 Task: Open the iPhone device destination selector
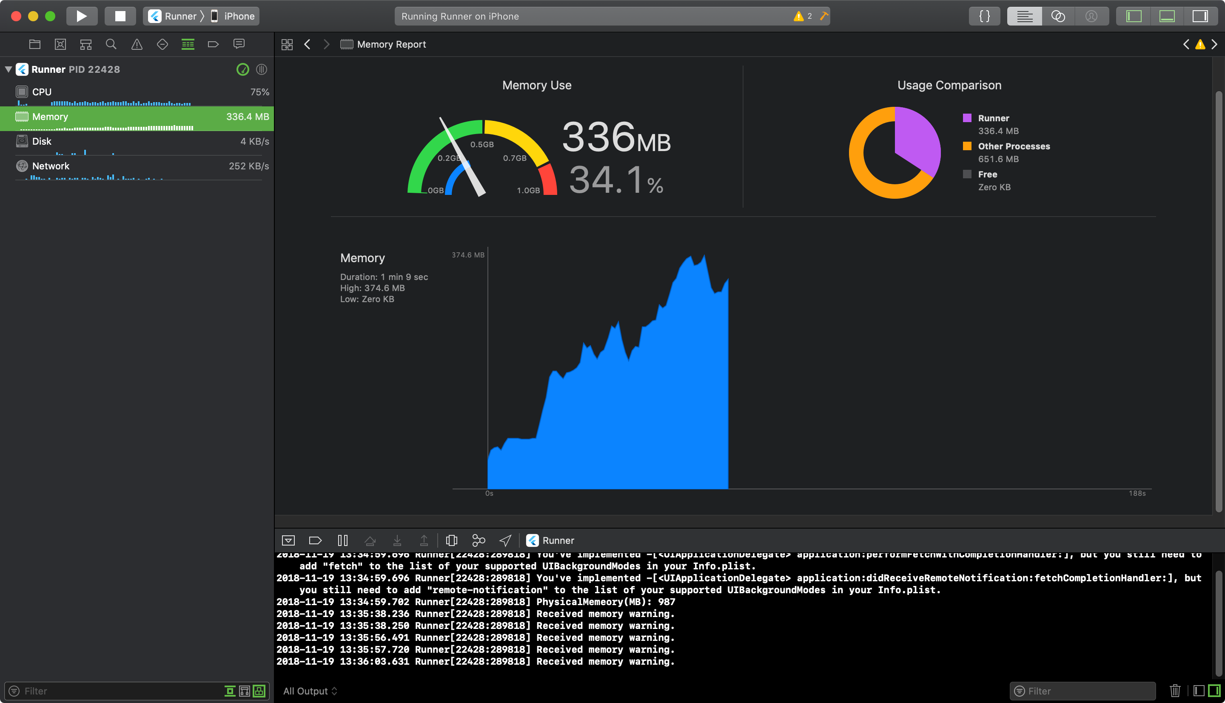[x=233, y=16]
